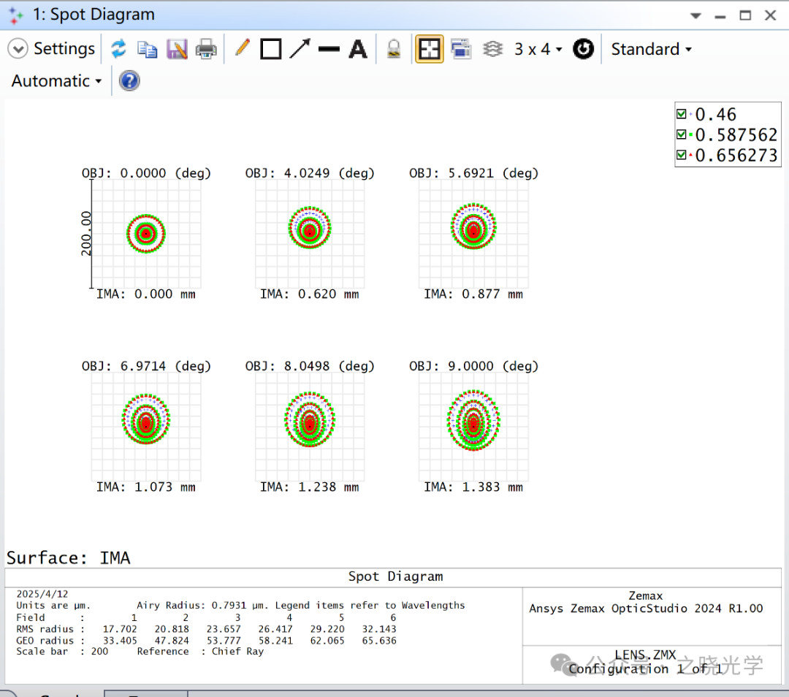The height and width of the screenshot is (697, 789).
Task: Toggle the lock window padlock icon
Action: click(x=394, y=49)
